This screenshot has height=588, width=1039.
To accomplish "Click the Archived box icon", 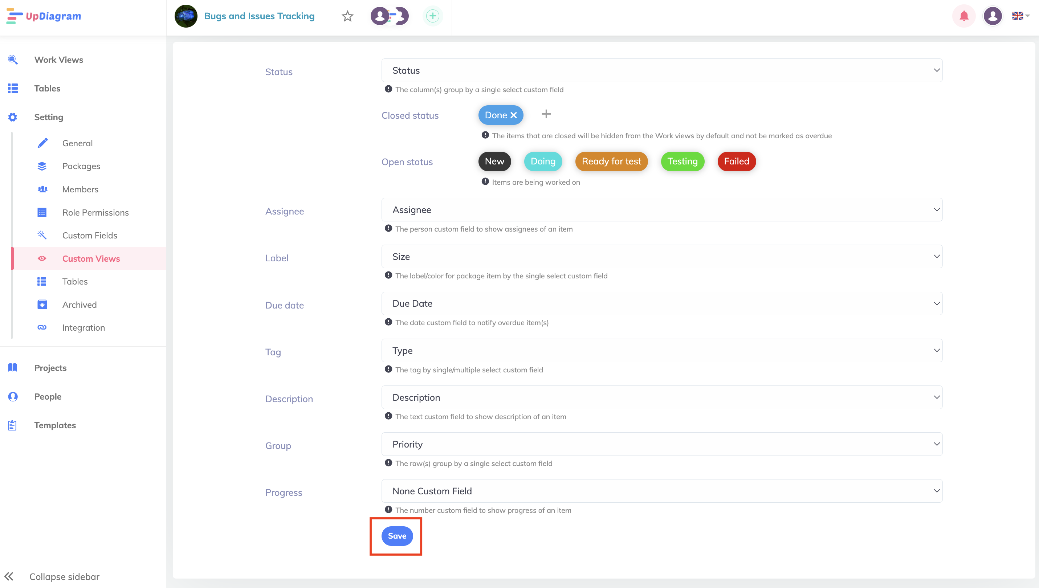I will (x=42, y=305).
